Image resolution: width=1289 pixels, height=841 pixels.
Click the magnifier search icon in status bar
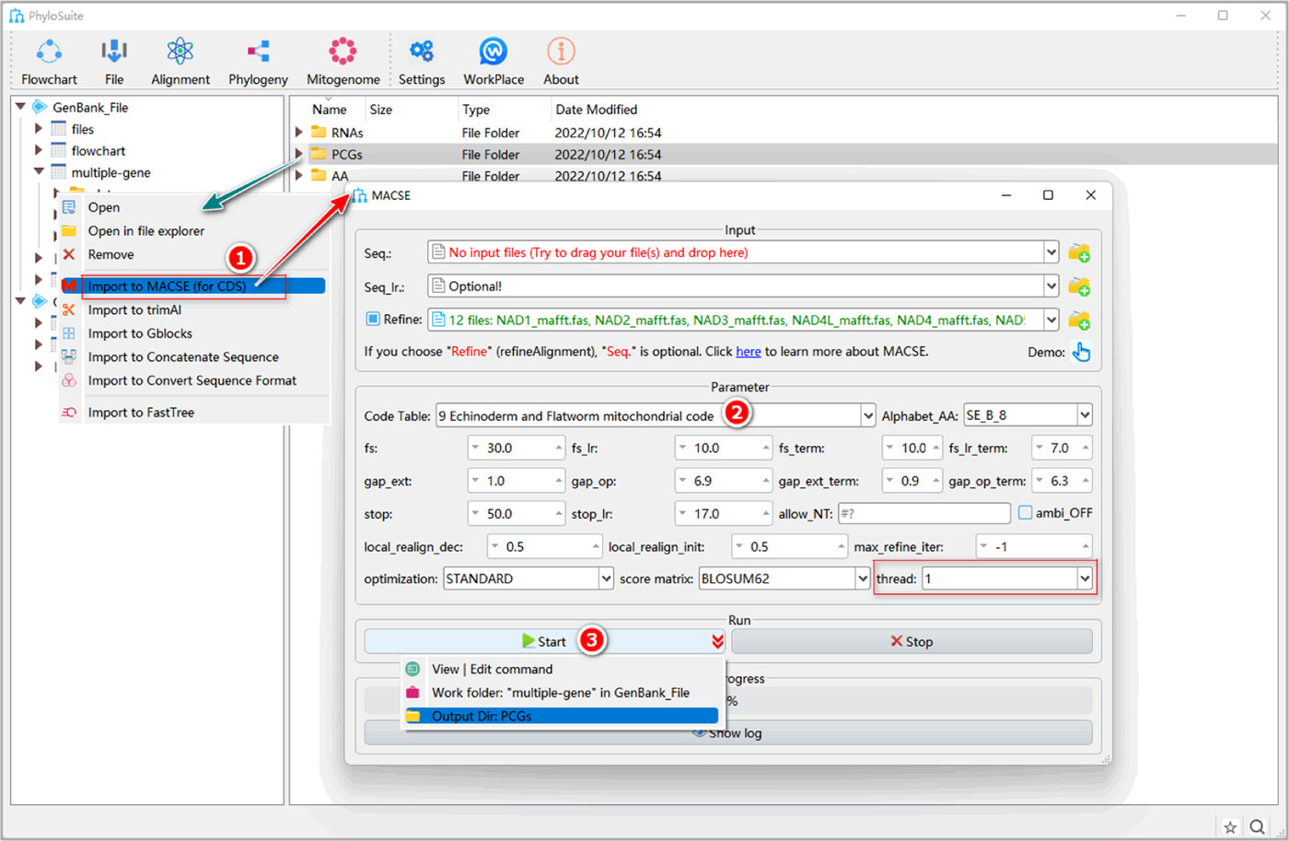[1258, 827]
